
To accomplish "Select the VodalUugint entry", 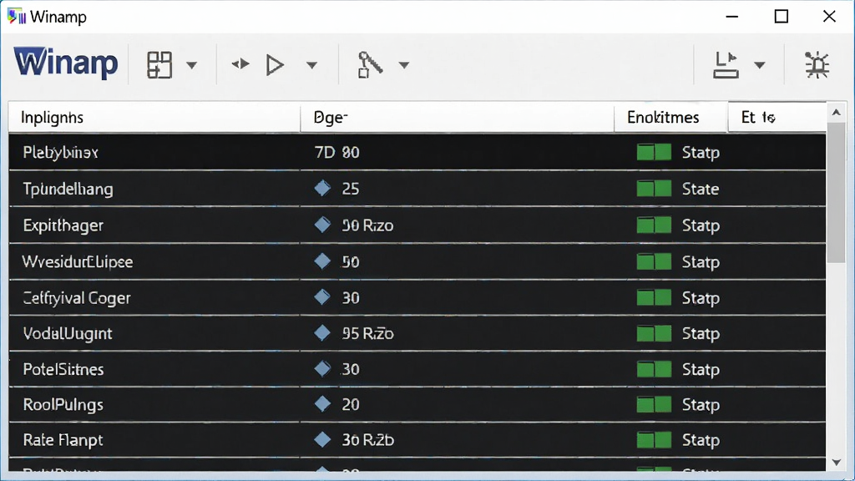I will [68, 333].
